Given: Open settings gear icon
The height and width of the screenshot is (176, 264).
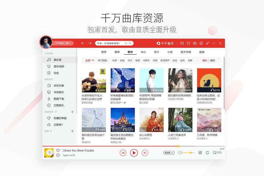Looking at the screenshot, I should tap(201, 43).
